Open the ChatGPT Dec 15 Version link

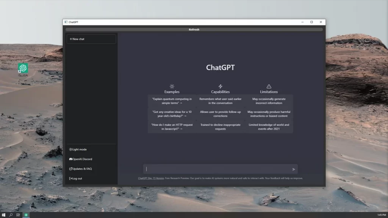(x=151, y=178)
